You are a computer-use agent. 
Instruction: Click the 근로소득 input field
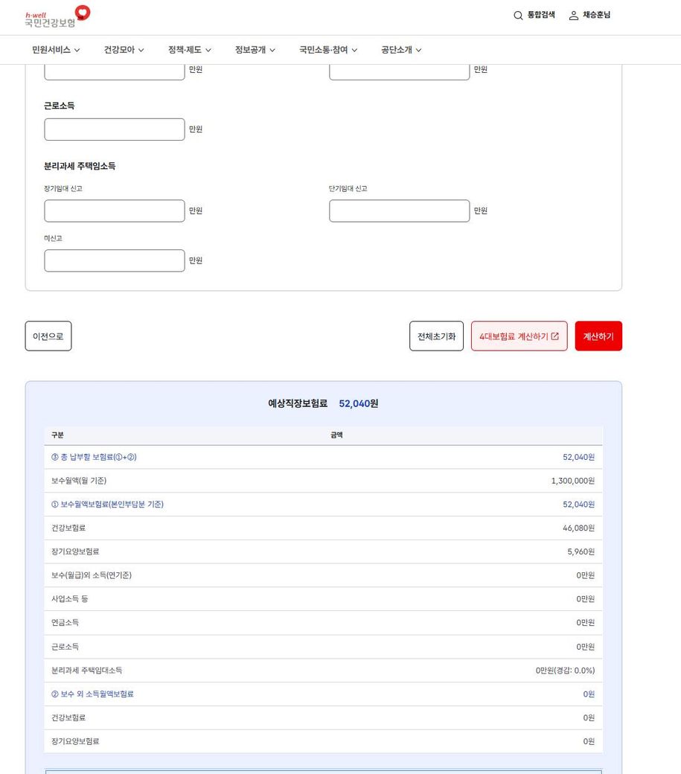[114, 129]
